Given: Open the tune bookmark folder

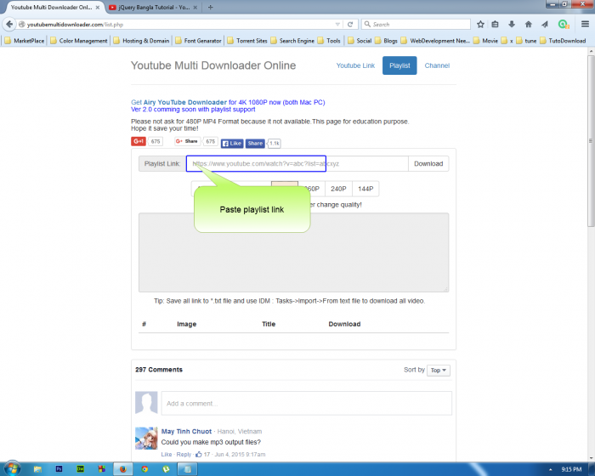Looking at the screenshot, I should (526, 41).
